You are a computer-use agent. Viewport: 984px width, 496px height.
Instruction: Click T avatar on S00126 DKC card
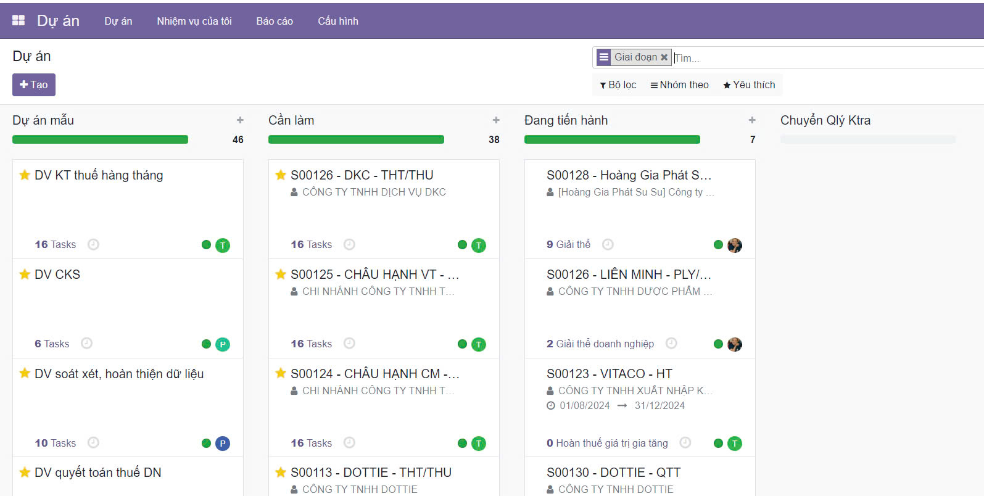pyautogui.click(x=478, y=246)
